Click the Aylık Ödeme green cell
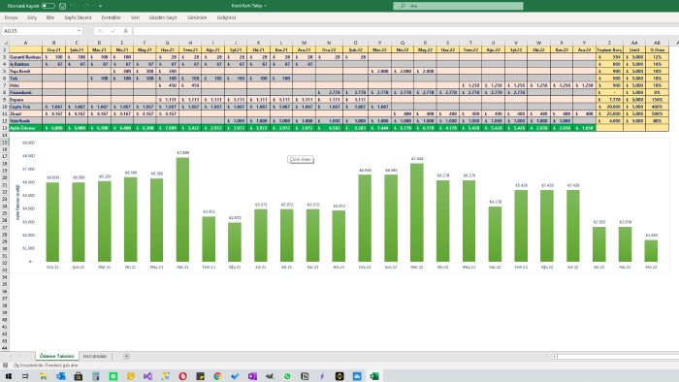 (25, 128)
